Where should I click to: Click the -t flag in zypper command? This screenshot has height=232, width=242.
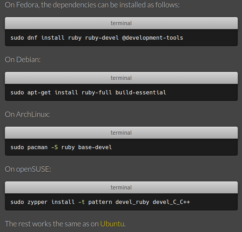pyautogui.click(x=82, y=202)
